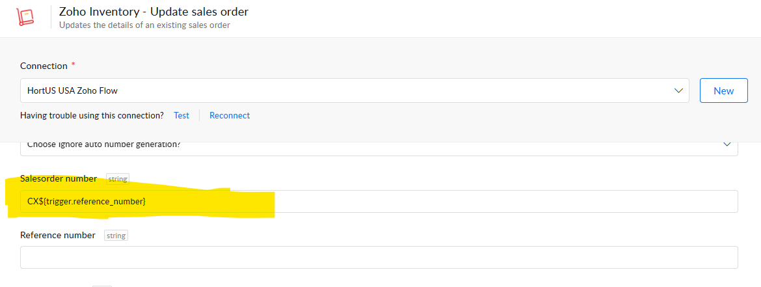
Task: Reconnect the connection
Action: pyautogui.click(x=230, y=116)
